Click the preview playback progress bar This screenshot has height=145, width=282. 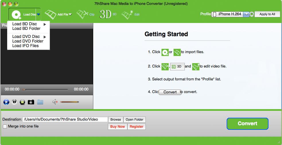tap(45, 89)
